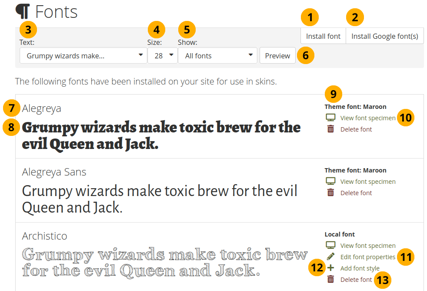
Task: Click the monitor icon for Archistico font
Action: 330,245
